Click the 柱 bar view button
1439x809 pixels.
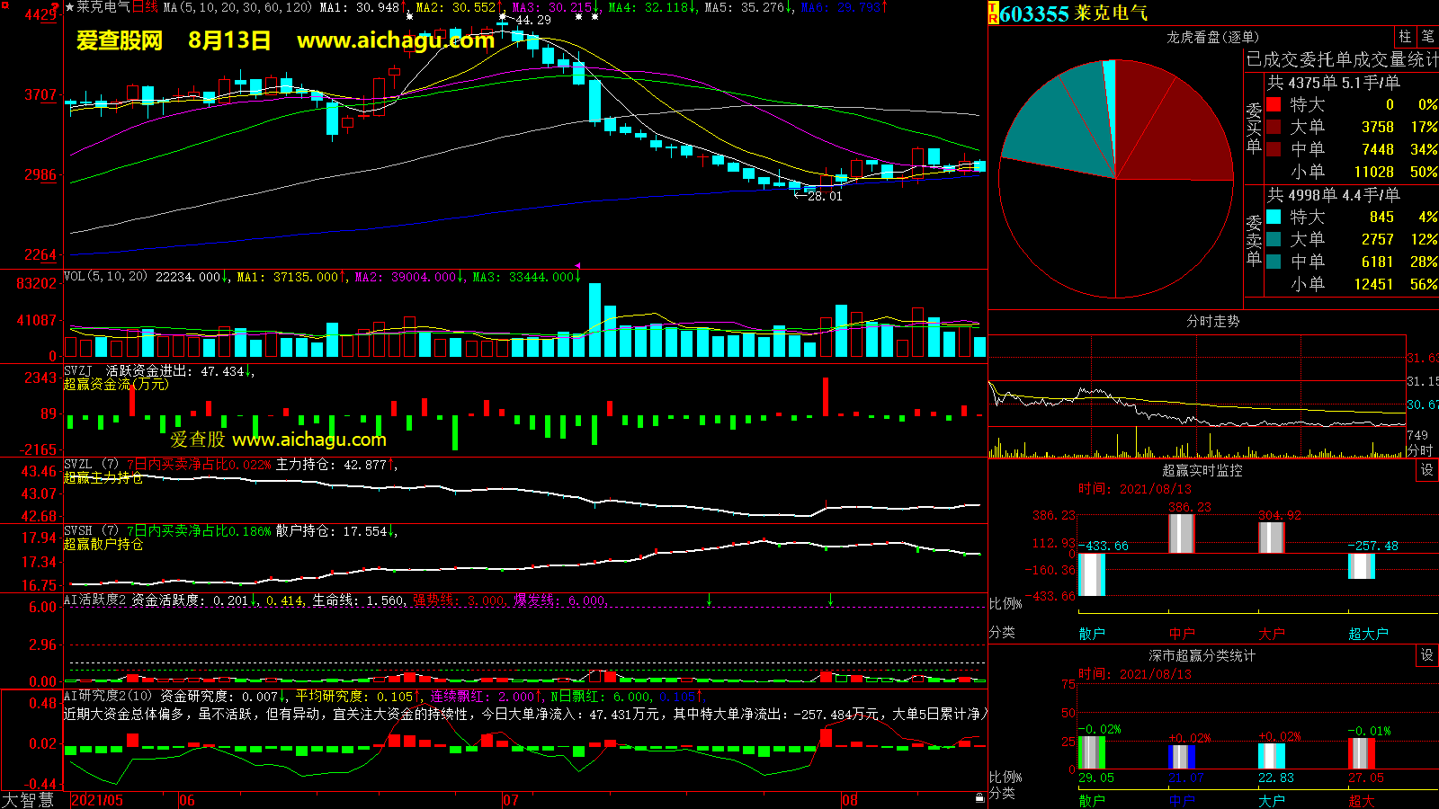[1405, 37]
